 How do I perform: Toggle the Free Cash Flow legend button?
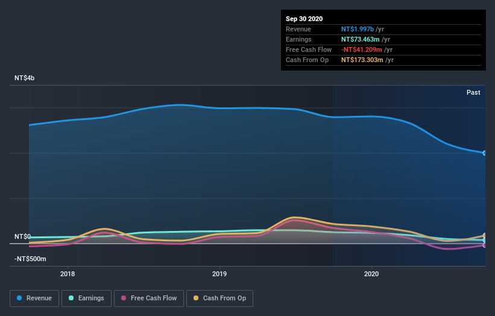click(x=149, y=299)
